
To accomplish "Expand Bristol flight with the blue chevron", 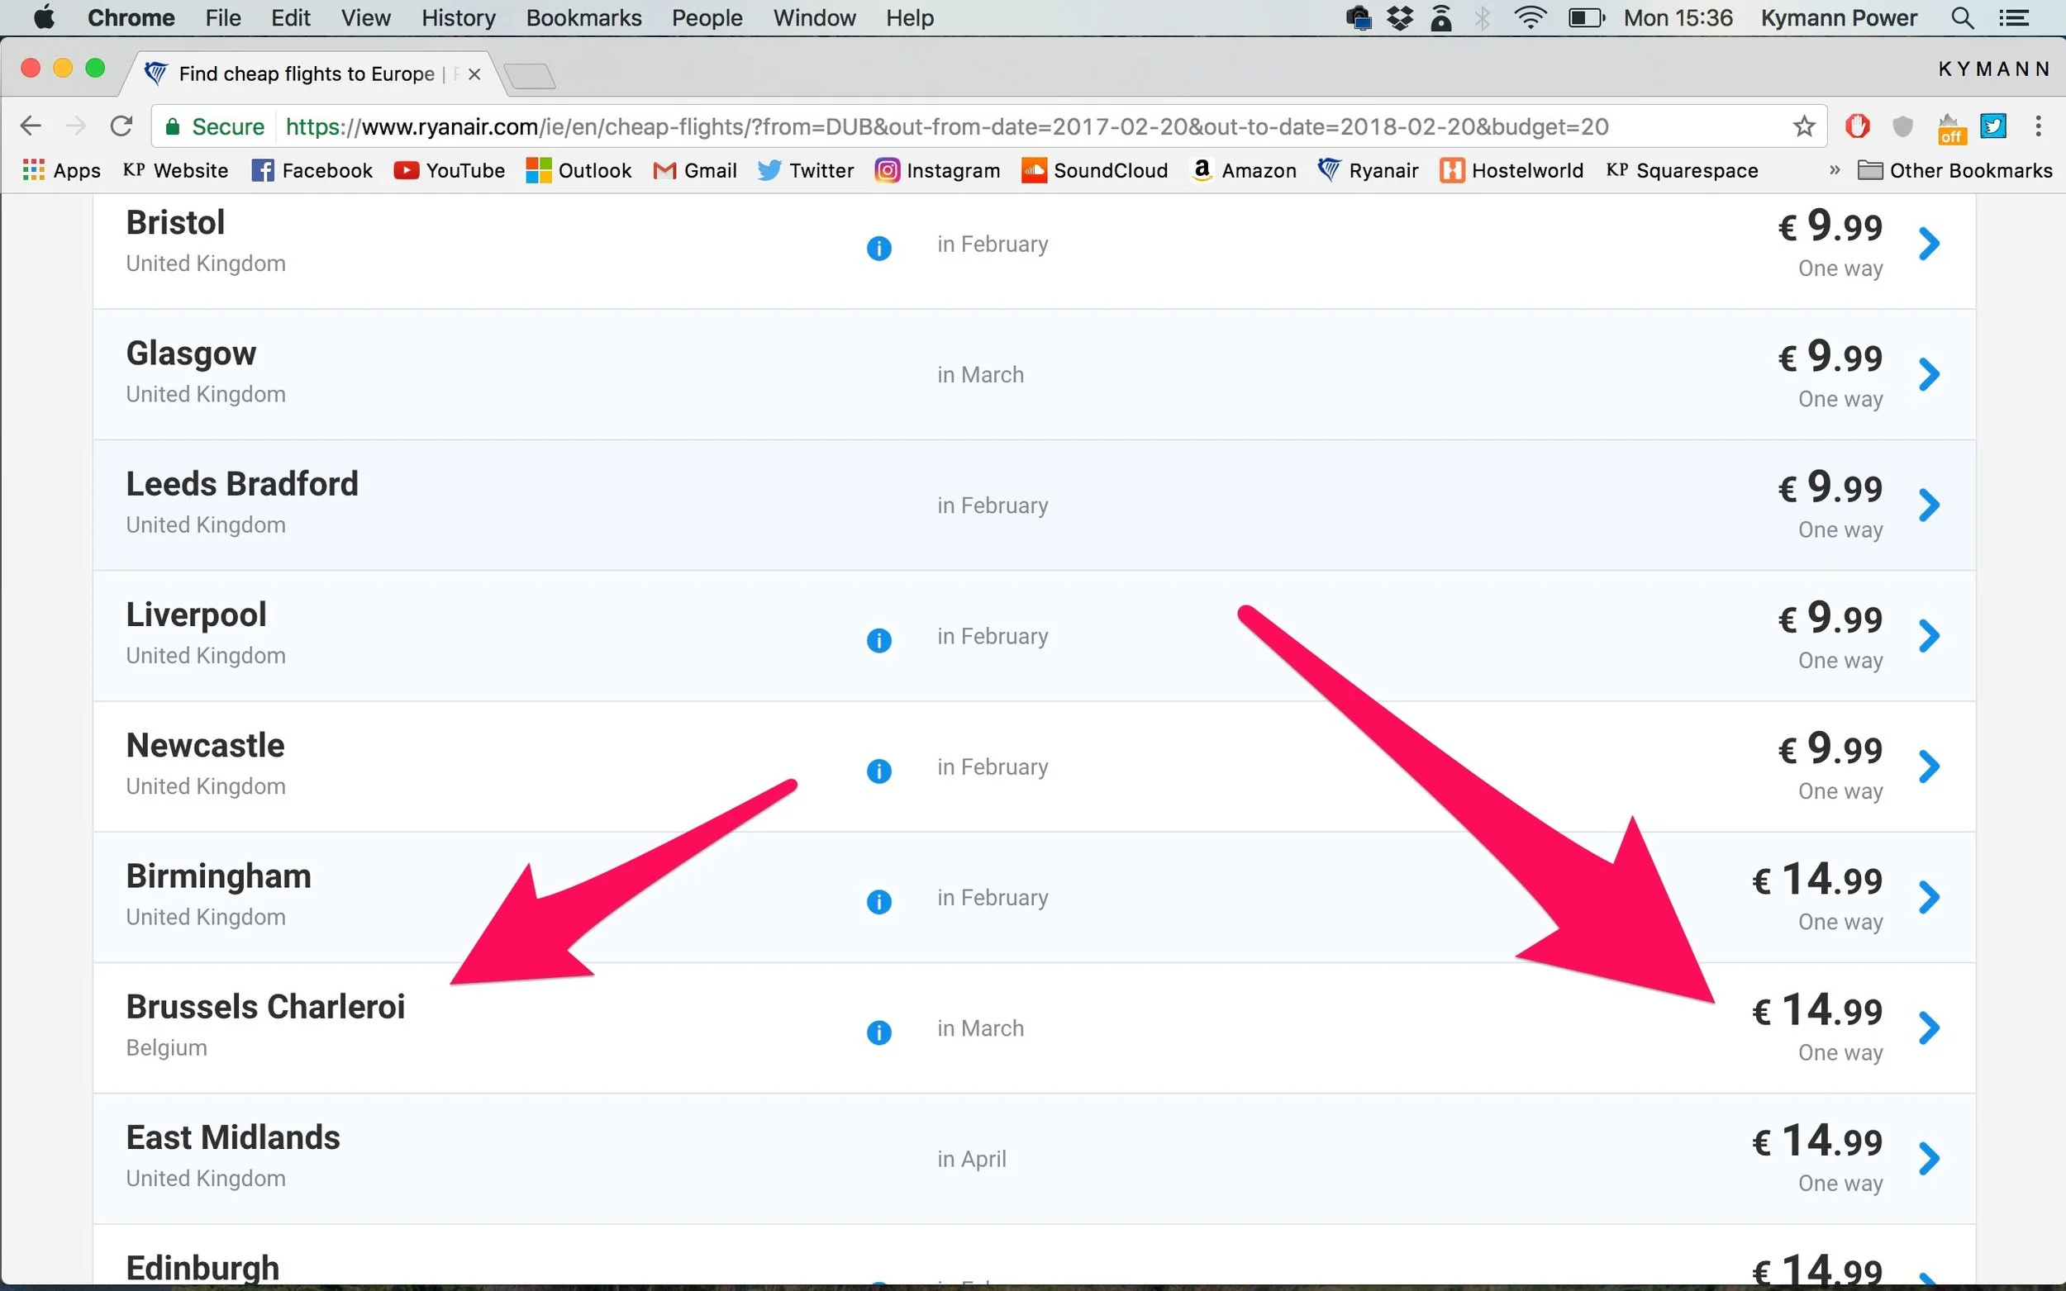I will point(1929,244).
